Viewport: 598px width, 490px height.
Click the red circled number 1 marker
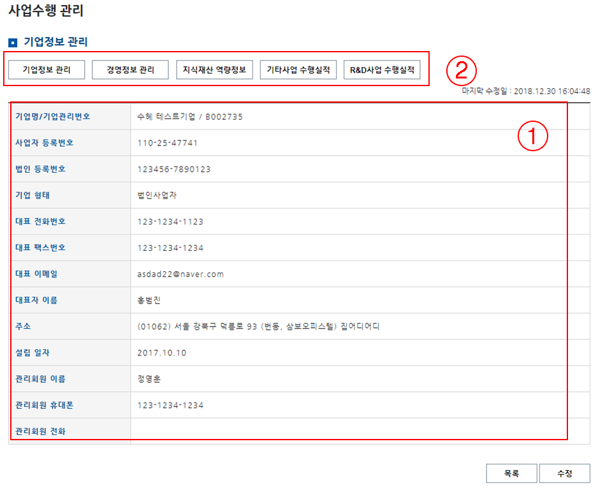532,136
